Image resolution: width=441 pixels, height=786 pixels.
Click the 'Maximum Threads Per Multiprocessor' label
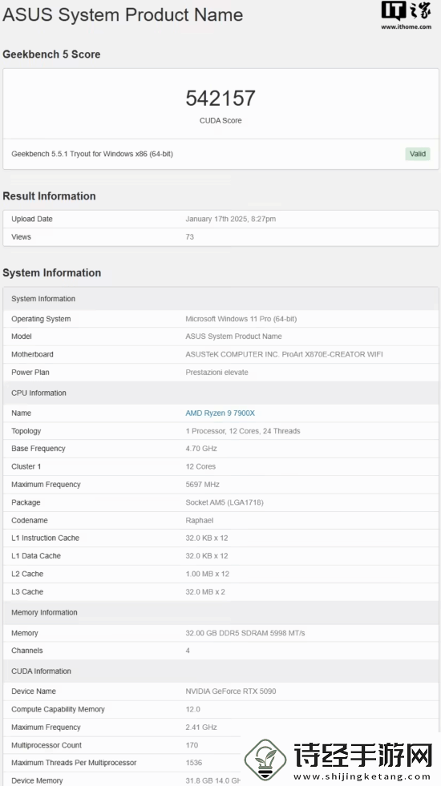pos(74,763)
